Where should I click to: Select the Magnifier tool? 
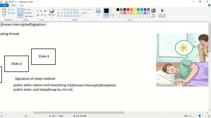tap(45, 15)
